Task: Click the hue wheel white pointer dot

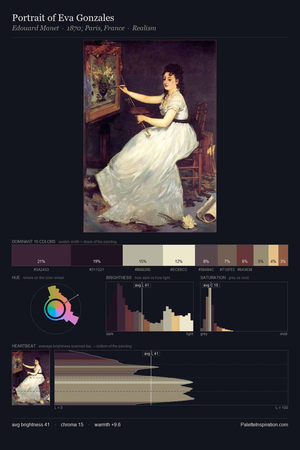Action: click(78, 295)
